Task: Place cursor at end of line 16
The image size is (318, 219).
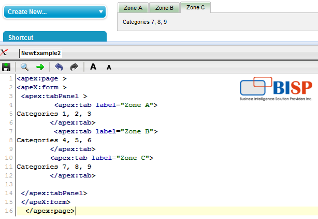Action: tap(76, 211)
